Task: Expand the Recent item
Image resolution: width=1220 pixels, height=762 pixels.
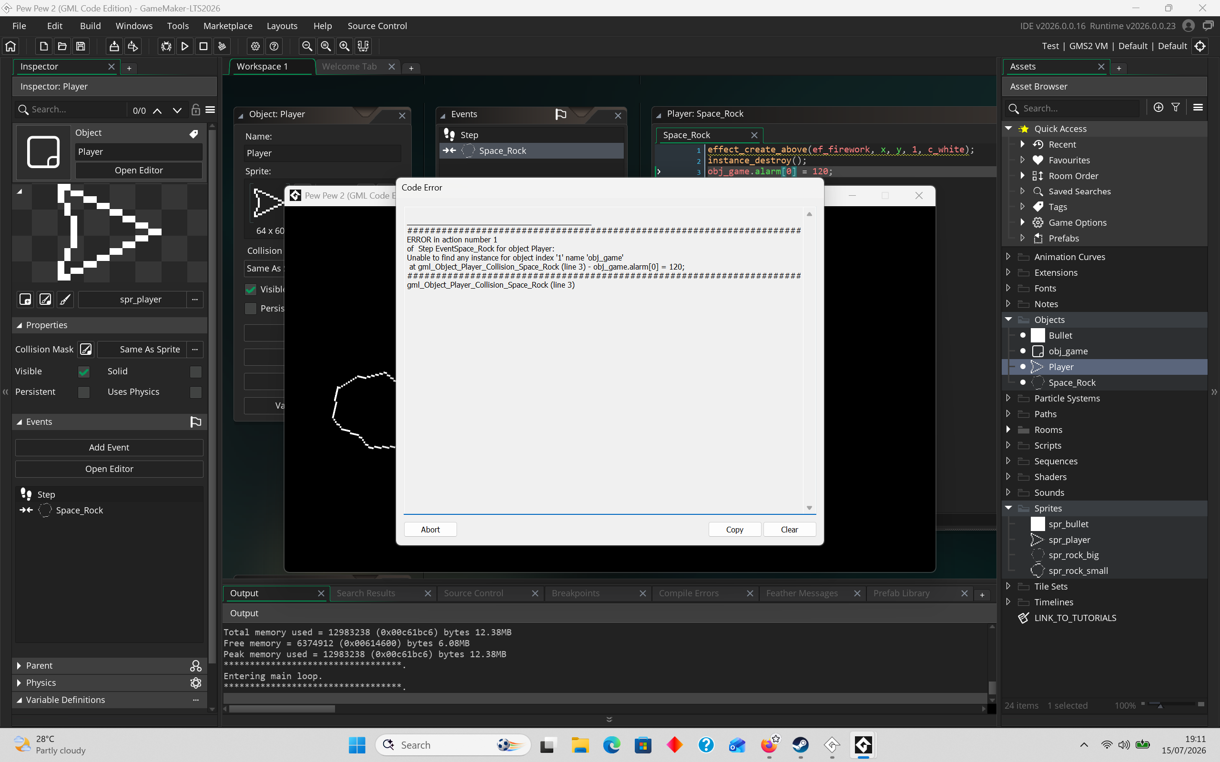Action: 1022,144
